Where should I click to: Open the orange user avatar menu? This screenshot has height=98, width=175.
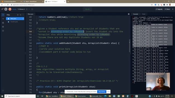coord(10,9)
